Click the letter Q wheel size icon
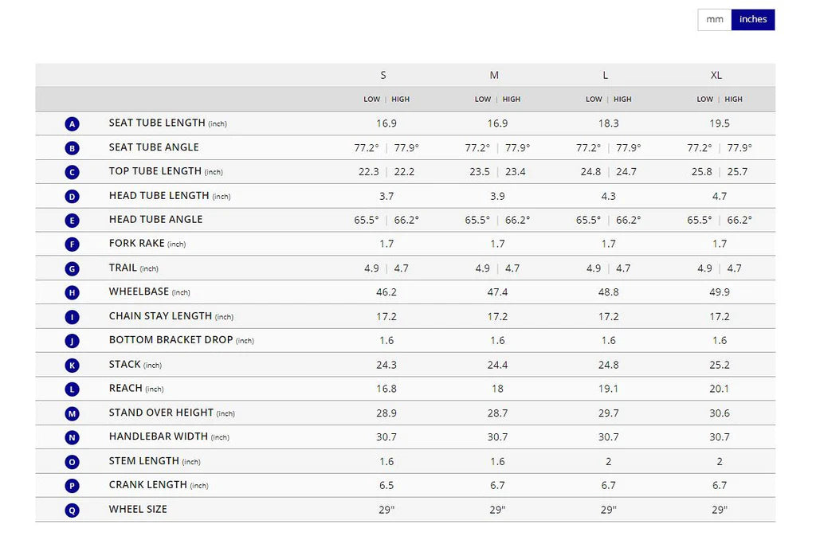816x540 pixels. [x=73, y=511]
